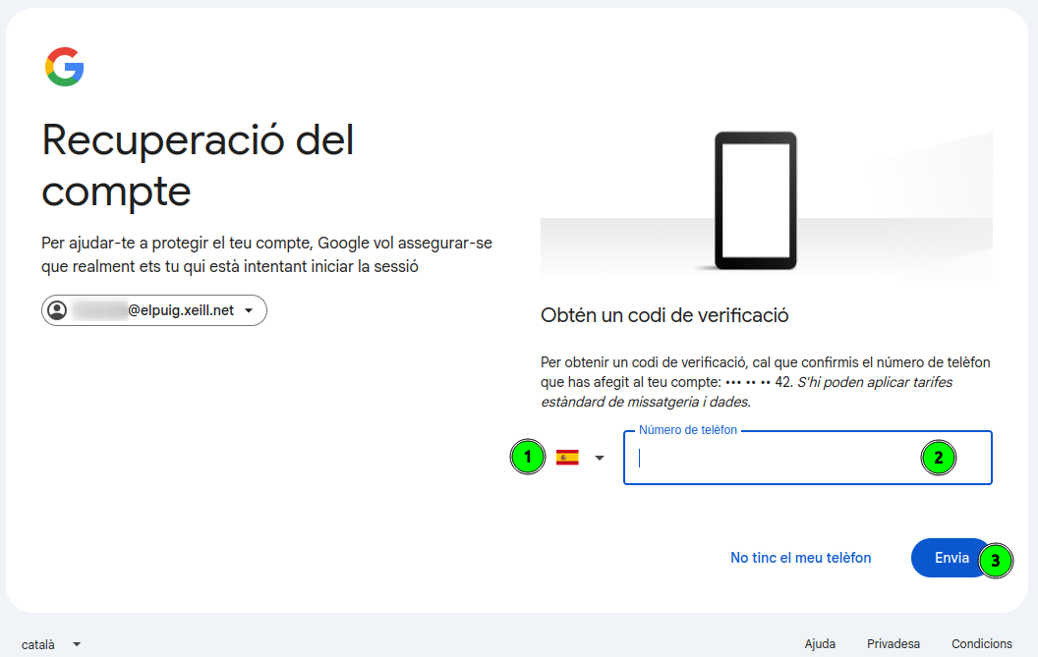Image resolution: width=1038 pixels, height=657 pixels.
Task: Click the Google logo
Action: pyautogui.click(x=64, y=67)
